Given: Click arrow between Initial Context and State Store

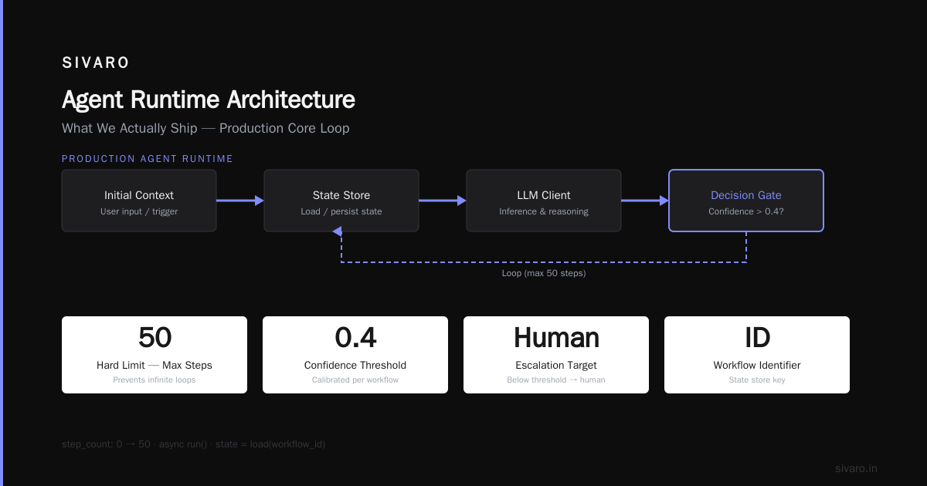Looking at the screenshot, I should (240, 201).
